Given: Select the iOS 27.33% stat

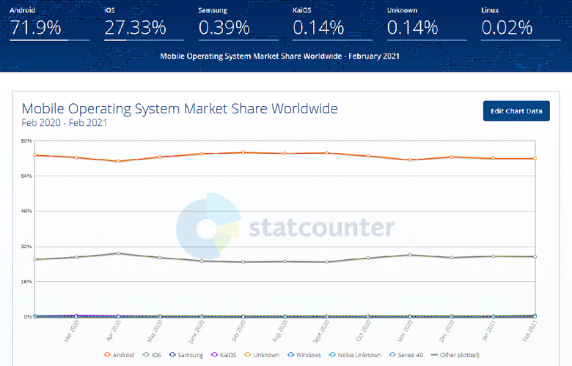Looking at the screenshot, I should pos(144,23).
